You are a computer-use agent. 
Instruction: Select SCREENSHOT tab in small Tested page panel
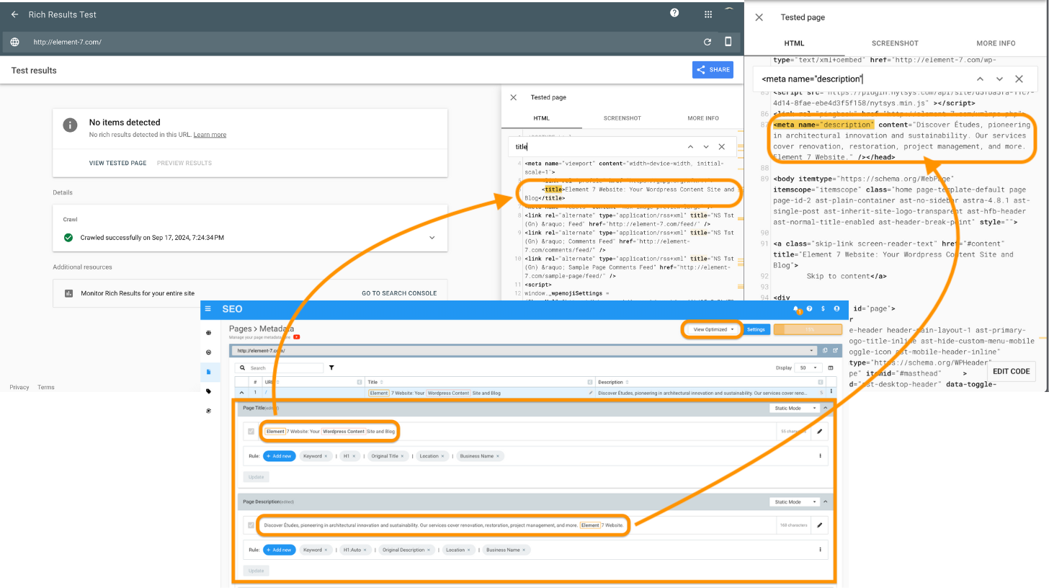click(622, 118)
